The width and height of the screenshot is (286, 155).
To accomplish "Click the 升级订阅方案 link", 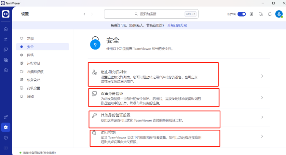I will [x=177, y=25].
